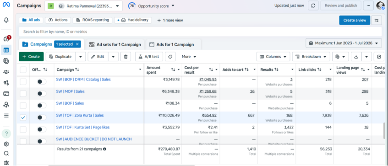The height and width of the screenshot is (166, 388).
Task: Open the three-dots more options button
Action: [x=368, y=5]
